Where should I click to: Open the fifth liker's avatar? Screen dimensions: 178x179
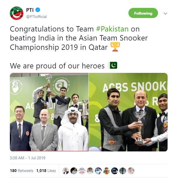(x=98, y=171)
